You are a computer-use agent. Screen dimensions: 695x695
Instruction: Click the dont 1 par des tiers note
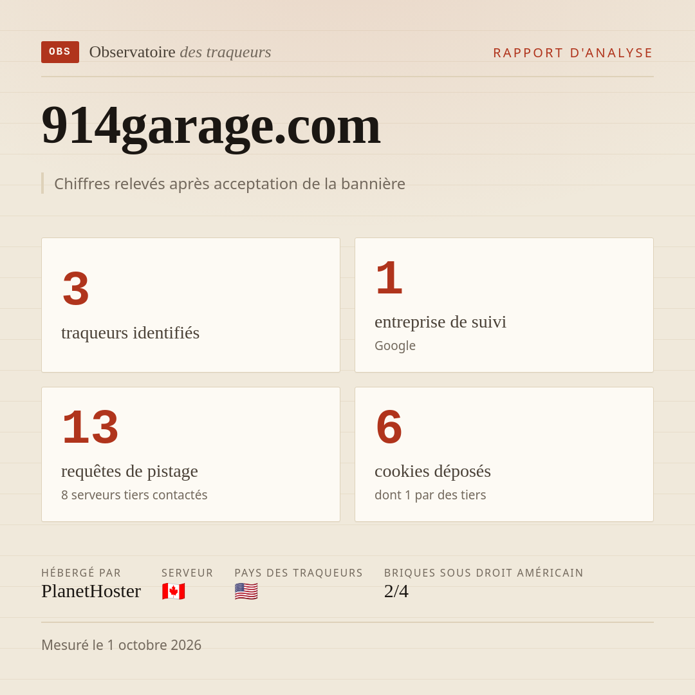(x=431, y=495)
